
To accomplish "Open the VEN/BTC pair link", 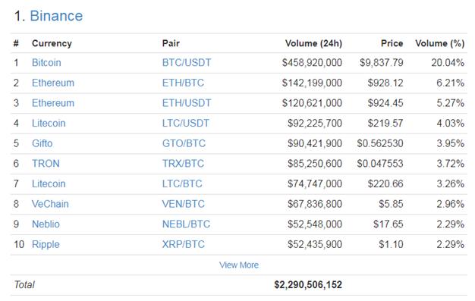I will [184, 204].
